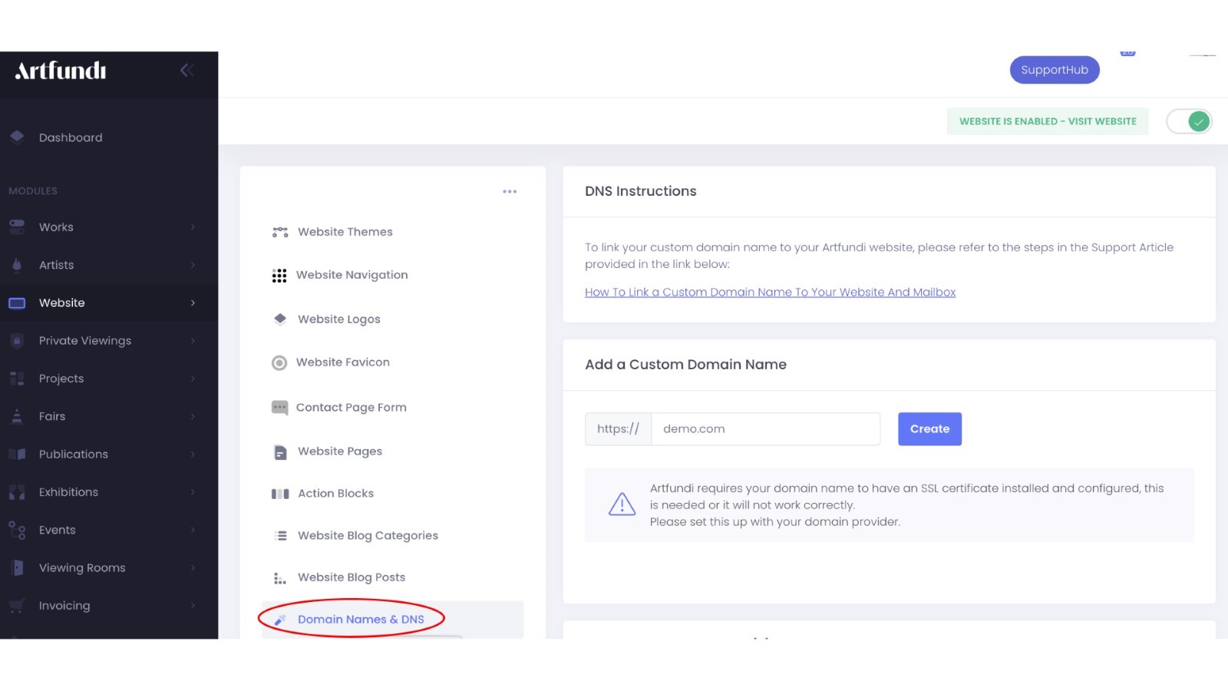Open Invoicing module
Viewport: 1228px width, 691px height.
click(x=64, y=606)
